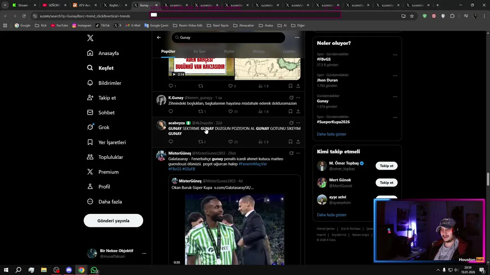Like the acabeyza post with 23 likes
Viewport: 490px width, 275px height.
point(230,142)
